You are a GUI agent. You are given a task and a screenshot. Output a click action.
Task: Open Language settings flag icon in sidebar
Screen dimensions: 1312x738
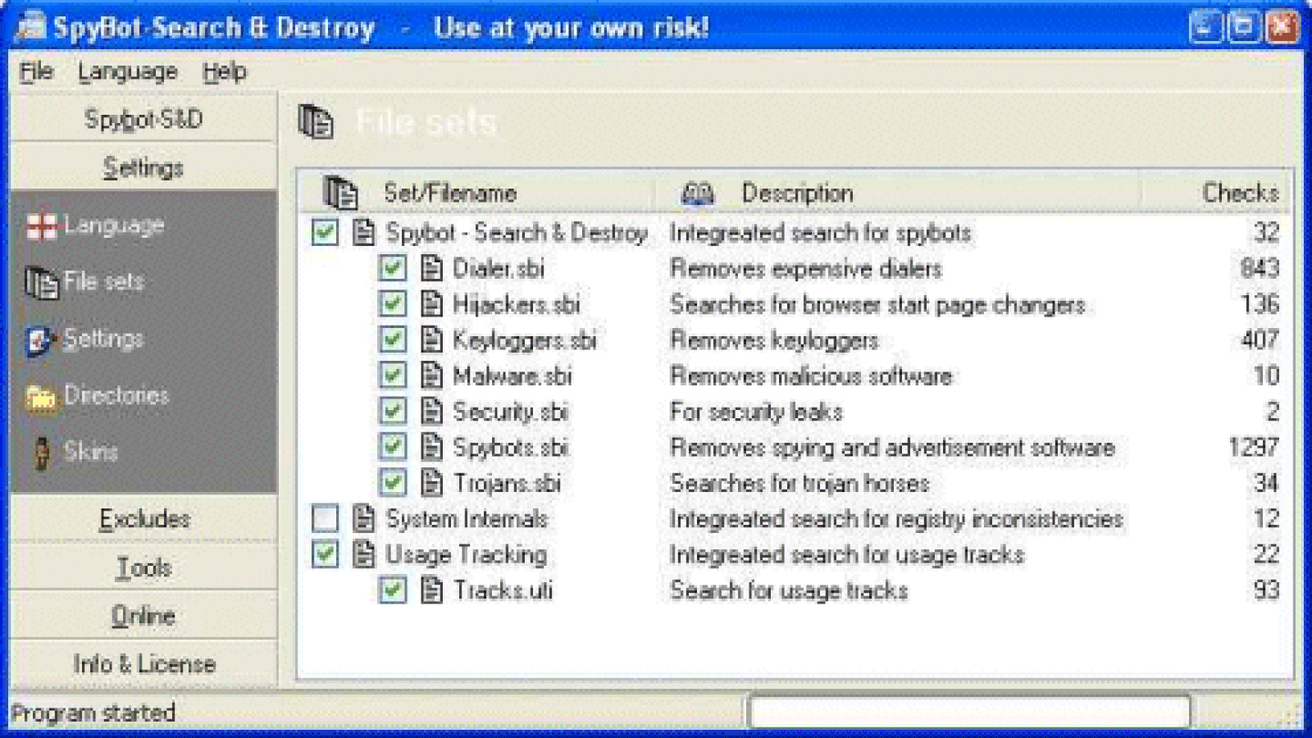click(41, 225)
